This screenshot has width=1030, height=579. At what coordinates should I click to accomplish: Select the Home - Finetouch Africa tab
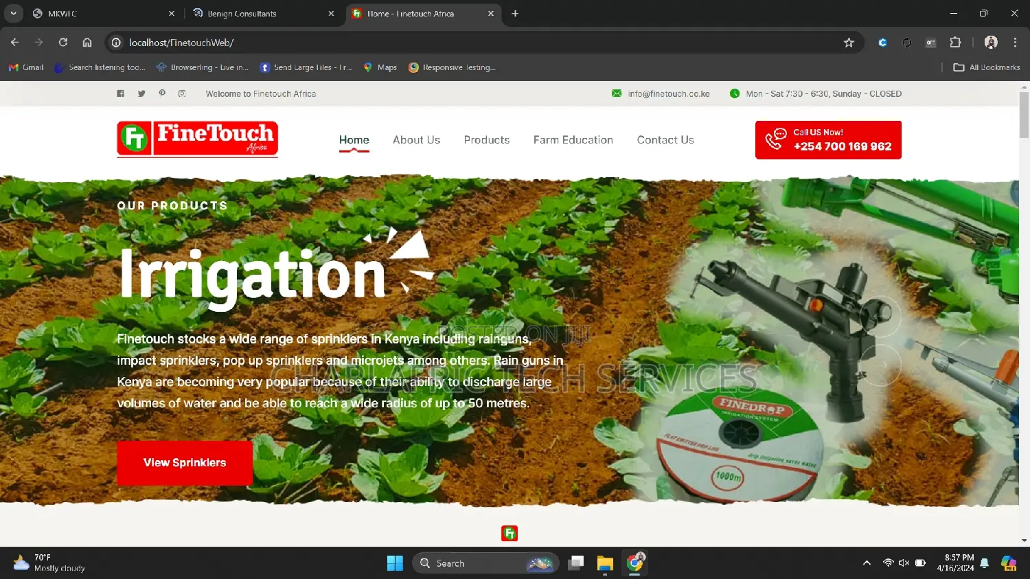(423, 14)
